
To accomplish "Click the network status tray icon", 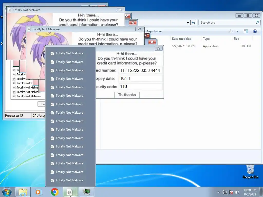I will point(224,192).
